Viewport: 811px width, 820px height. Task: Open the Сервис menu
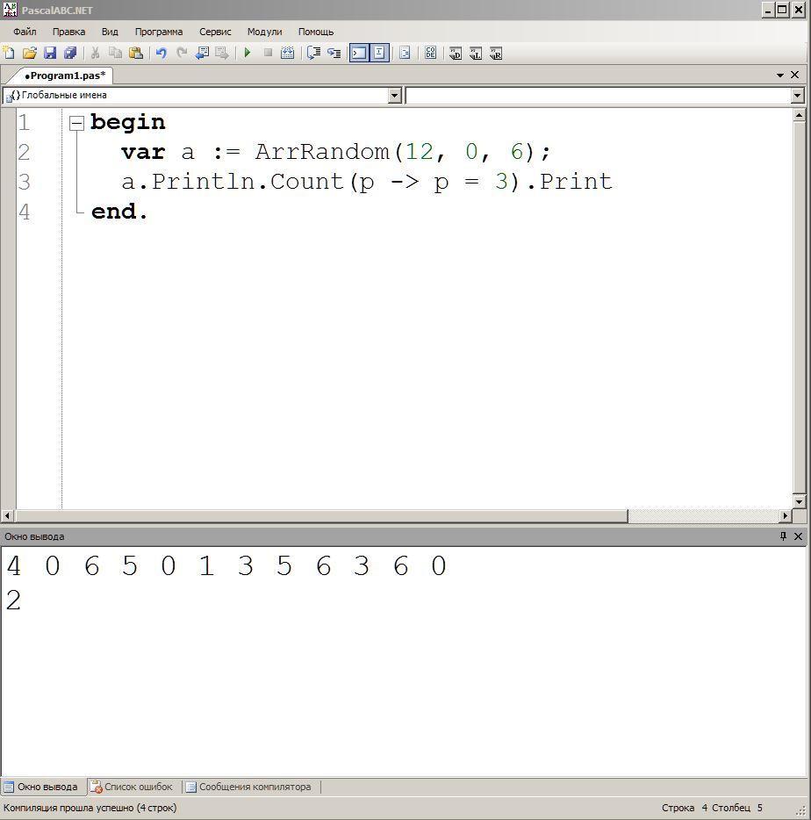point(215,32)
